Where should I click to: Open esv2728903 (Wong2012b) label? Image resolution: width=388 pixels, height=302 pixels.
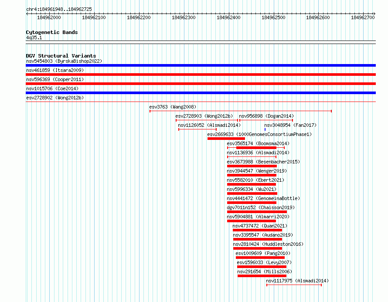click(204, 116)
